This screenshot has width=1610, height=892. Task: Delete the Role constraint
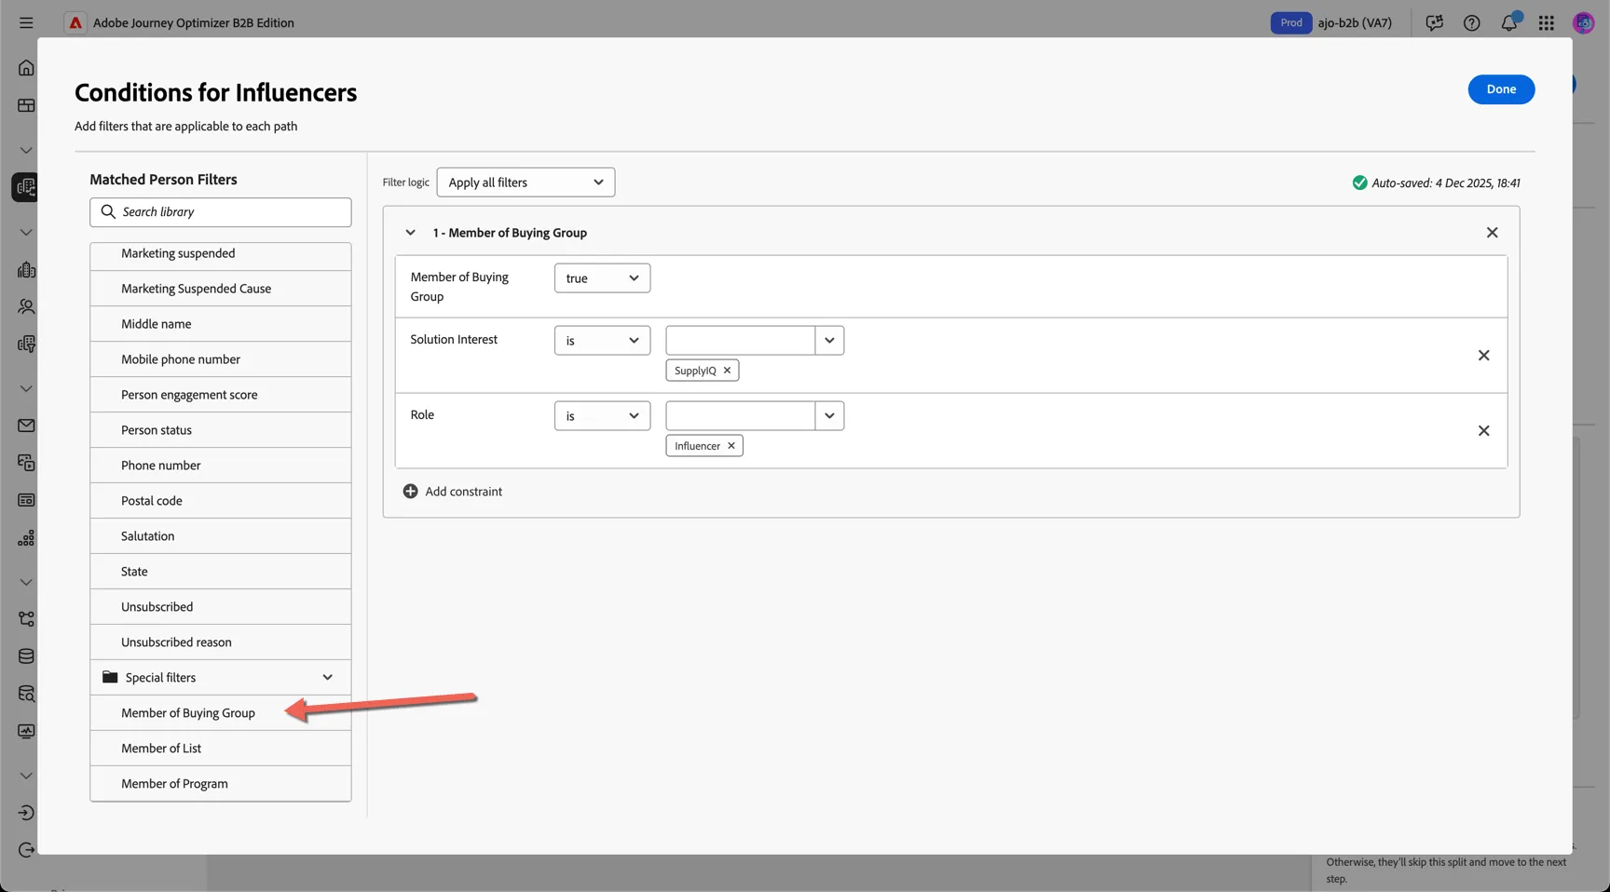(x=1483, y=431)
